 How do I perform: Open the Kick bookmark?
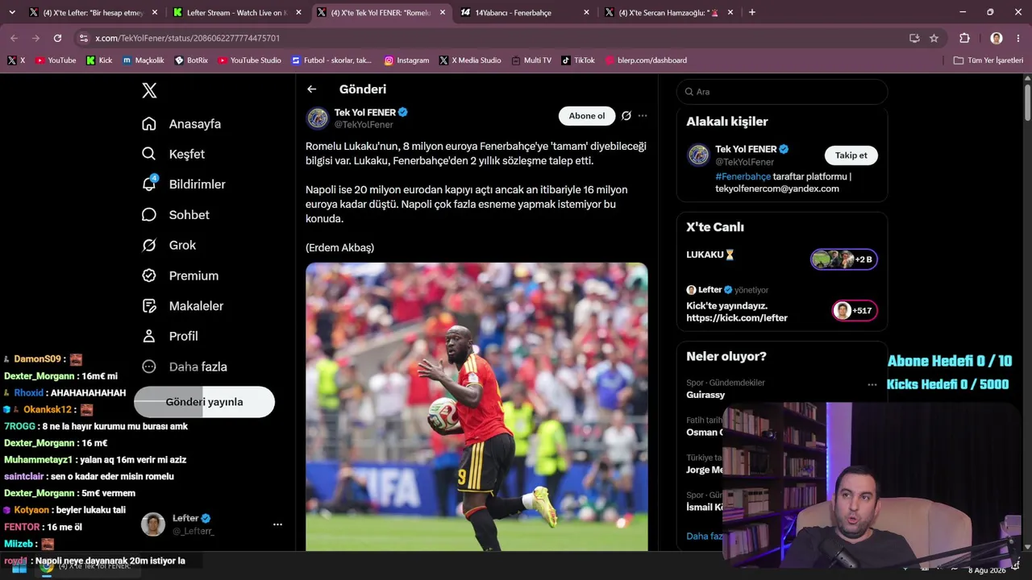pyautogui.click(x=99, y=60)
